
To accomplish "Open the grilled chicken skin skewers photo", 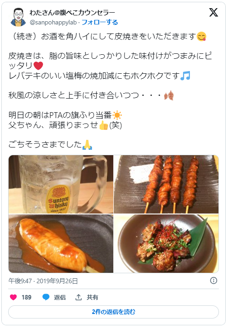I will 166,184.
